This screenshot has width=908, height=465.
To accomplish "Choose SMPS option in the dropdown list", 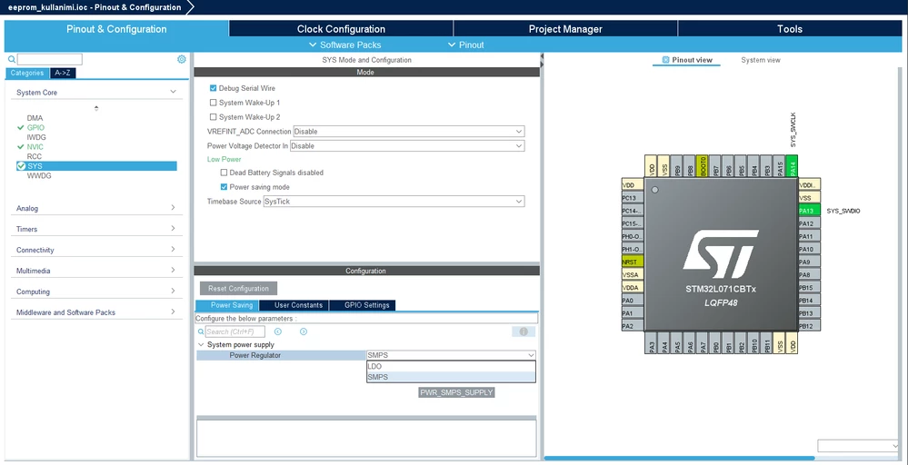I will coord(451,377).
